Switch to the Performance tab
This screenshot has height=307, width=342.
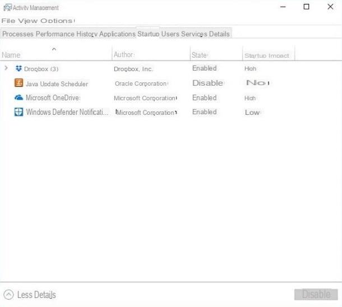pos(55,34)
